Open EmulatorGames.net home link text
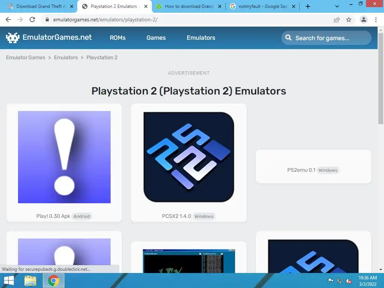The height and width of the screenshot is (288, 384). pyautogui.click(x=57, y=37)
